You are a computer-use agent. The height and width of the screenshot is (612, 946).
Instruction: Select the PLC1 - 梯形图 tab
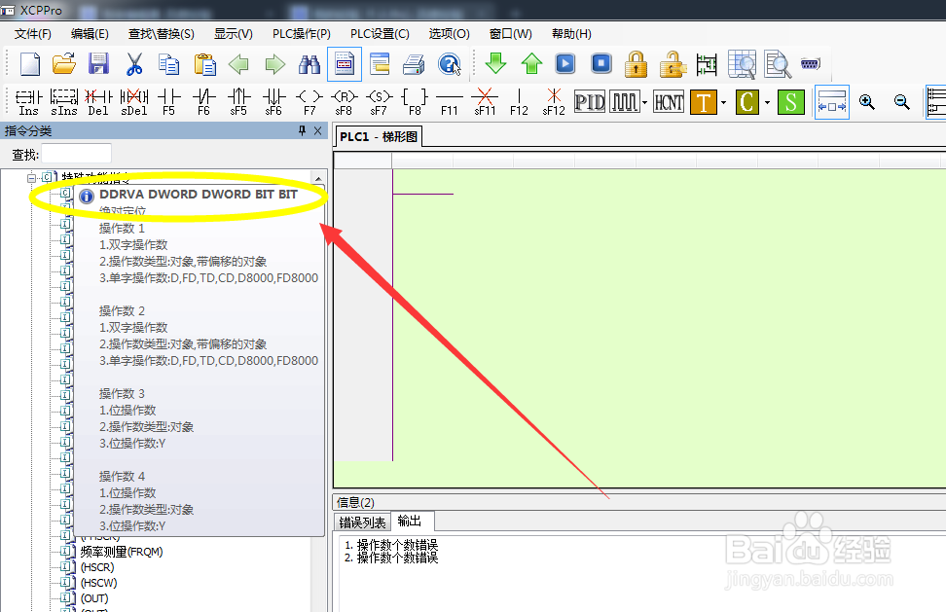coord(379,137)
